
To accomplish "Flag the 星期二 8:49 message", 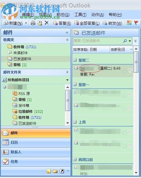I will 130,71.
